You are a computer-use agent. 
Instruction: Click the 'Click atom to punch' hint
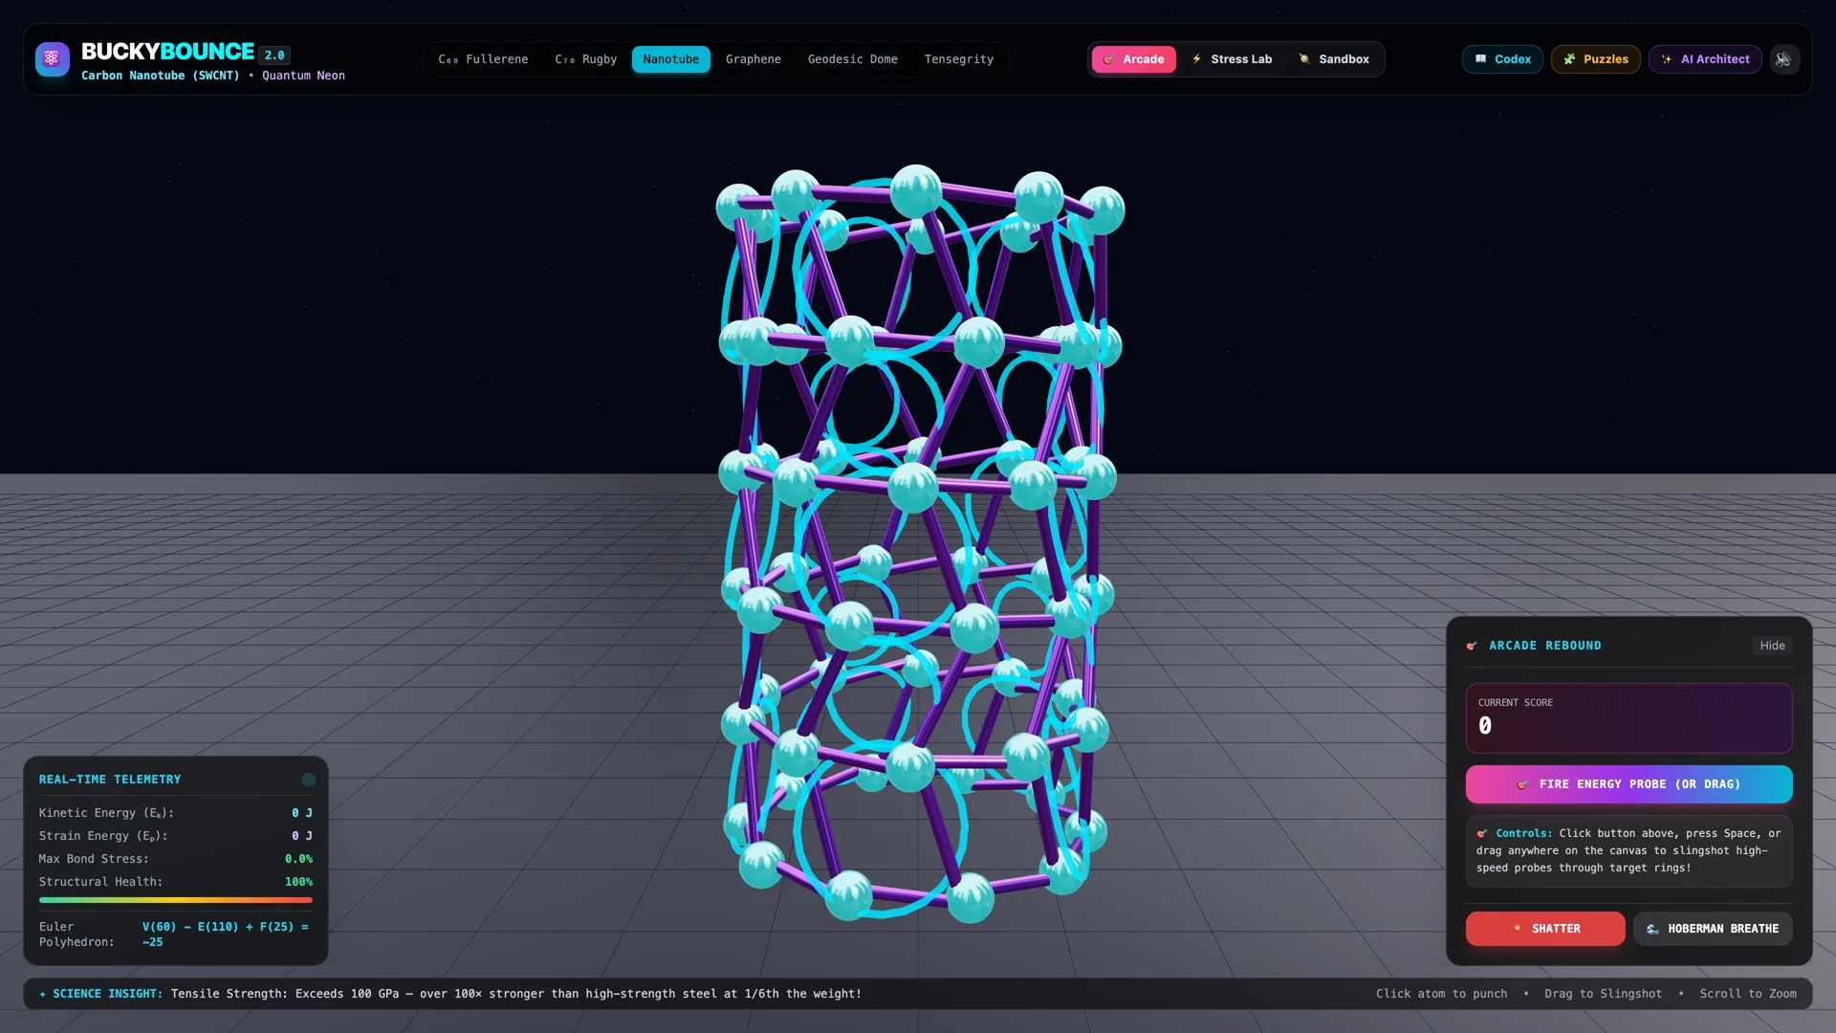(1441, 994)
